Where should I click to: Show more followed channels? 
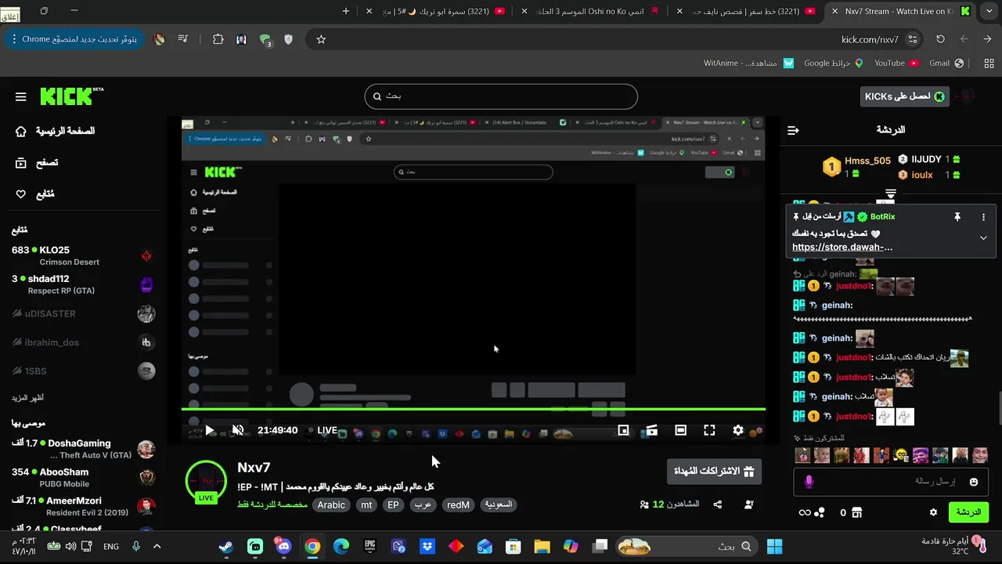click(x=28, y=398)
